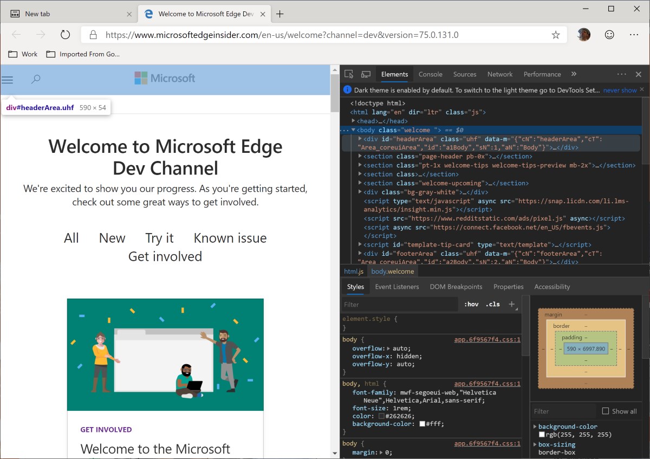Open DevTools more options menu
650x459 pixels.
pos(621,74)
